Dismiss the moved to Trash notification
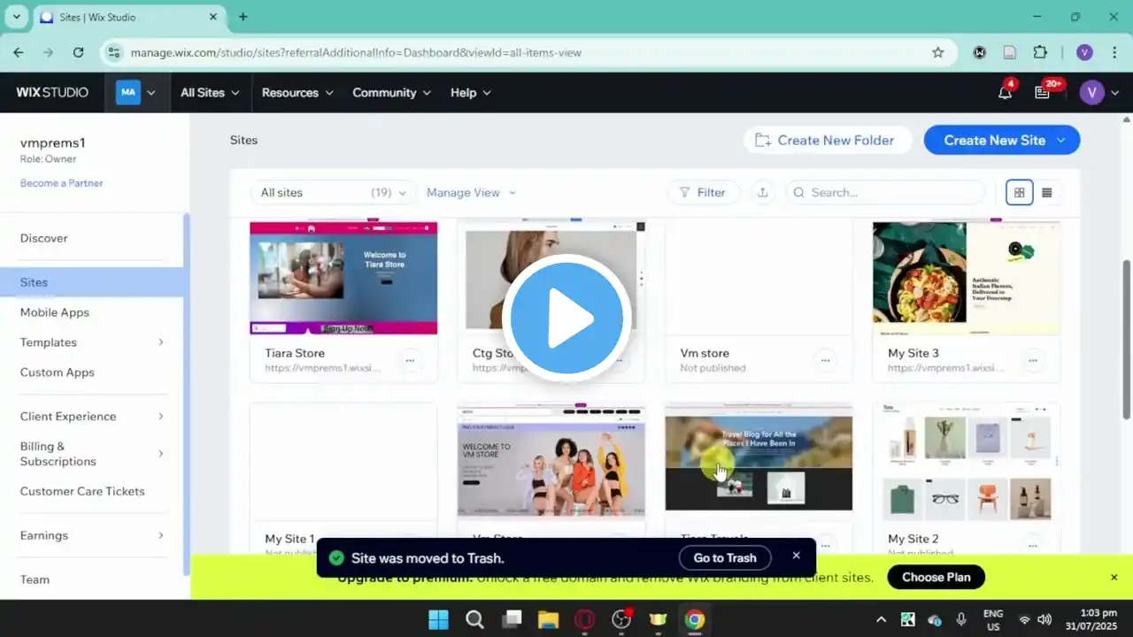This screenshot has height=637, width=1133. point(796,556)
